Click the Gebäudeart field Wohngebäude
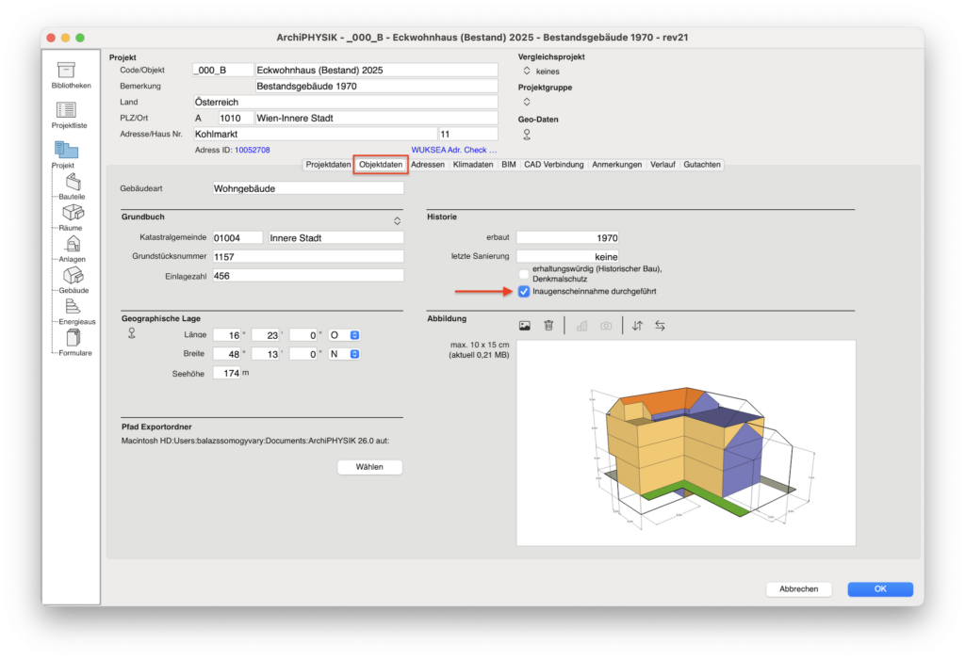Screen dimensions: 965x660 coord(308,189)
